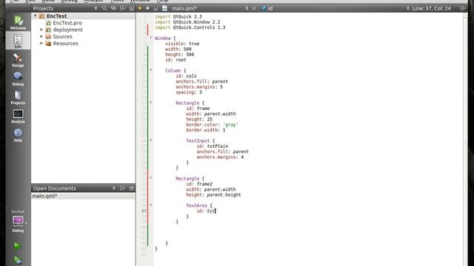Click the 'id: root' line
Screen dimensions: 474x266
point(176,60)
